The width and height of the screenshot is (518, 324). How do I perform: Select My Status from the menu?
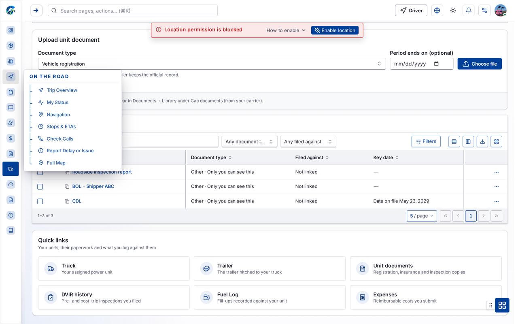point(57,102)
